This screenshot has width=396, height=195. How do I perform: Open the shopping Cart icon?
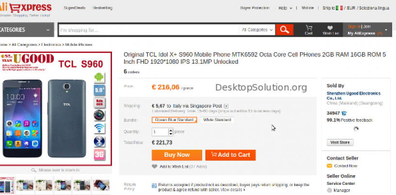(309, 28)
